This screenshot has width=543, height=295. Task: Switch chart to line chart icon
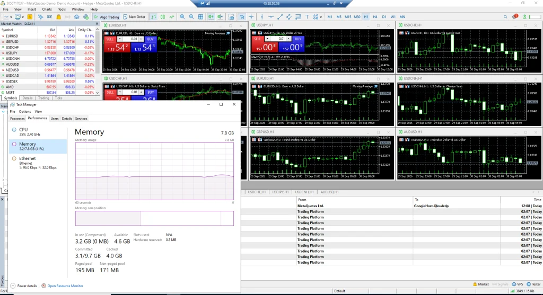coord(172,16)
